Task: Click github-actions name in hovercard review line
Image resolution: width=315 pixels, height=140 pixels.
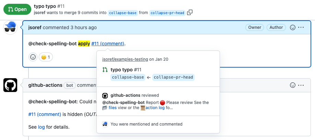Action: [125, 95]
